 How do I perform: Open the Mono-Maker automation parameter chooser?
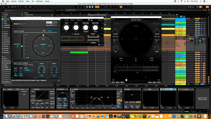click(180, 39)
